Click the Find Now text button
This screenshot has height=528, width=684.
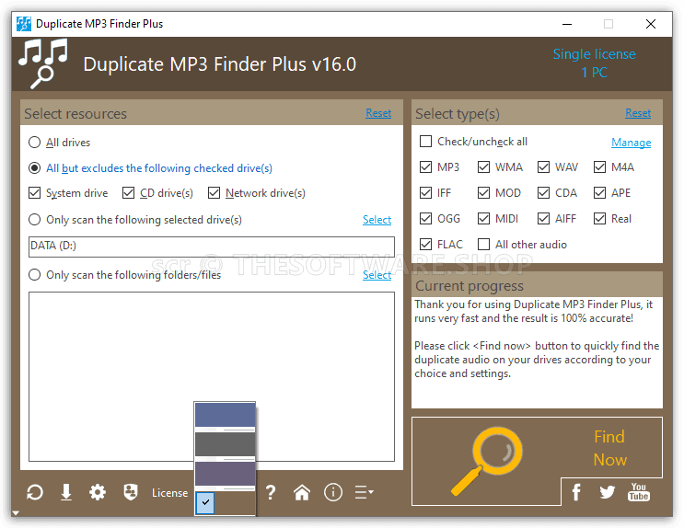609,448
